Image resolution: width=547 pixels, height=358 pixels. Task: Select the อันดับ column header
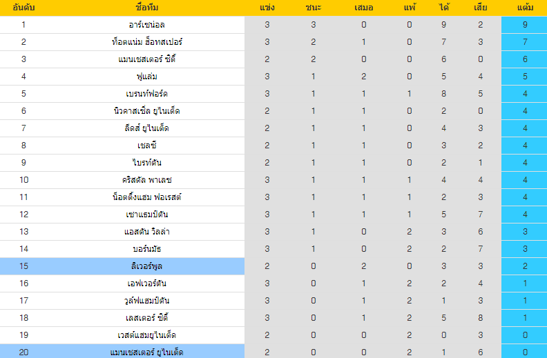tap(23, 8)
